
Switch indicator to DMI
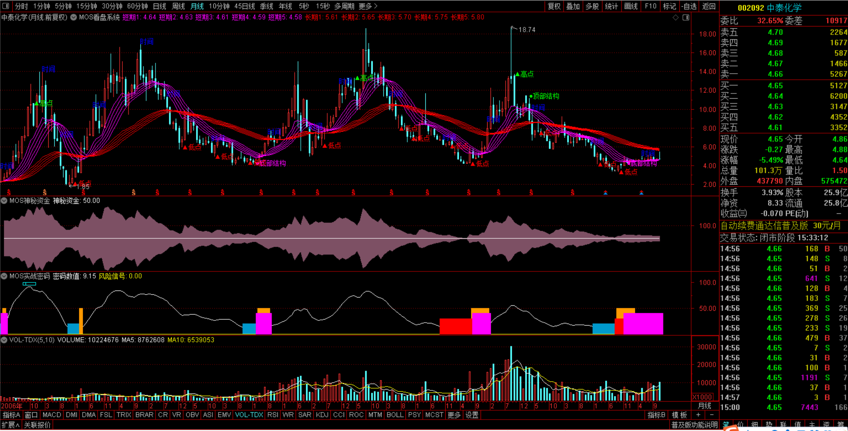(x=72, y=415)
